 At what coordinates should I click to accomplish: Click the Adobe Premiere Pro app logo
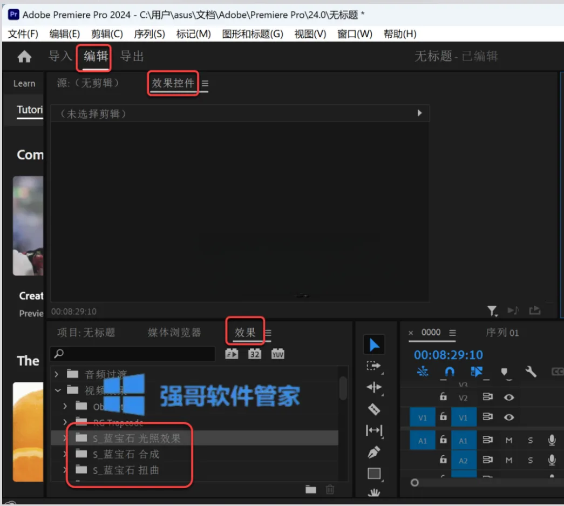pos(13,15)
